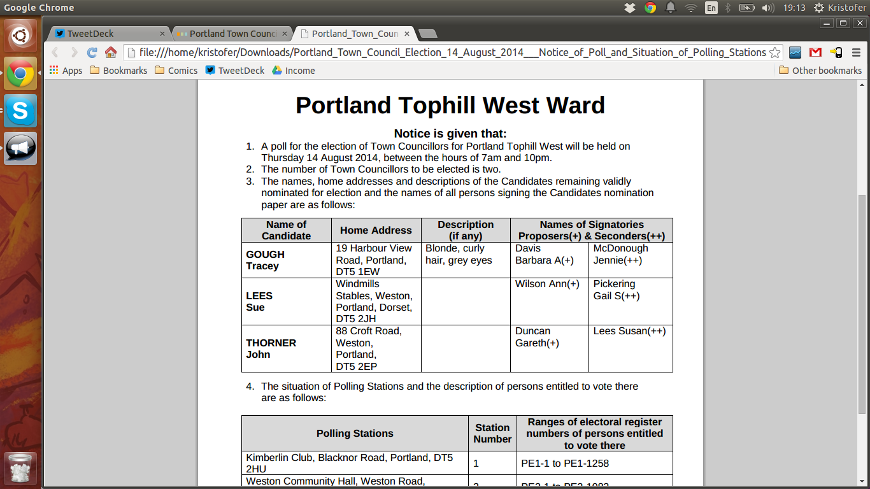Go back with the browser back arrow

click(x=55, y=52)
